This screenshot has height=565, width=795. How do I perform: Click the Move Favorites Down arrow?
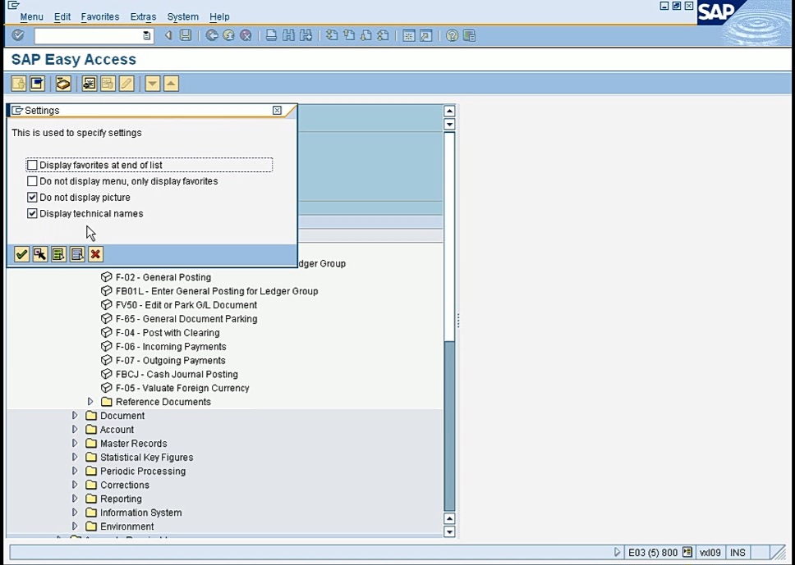(153, 84)
